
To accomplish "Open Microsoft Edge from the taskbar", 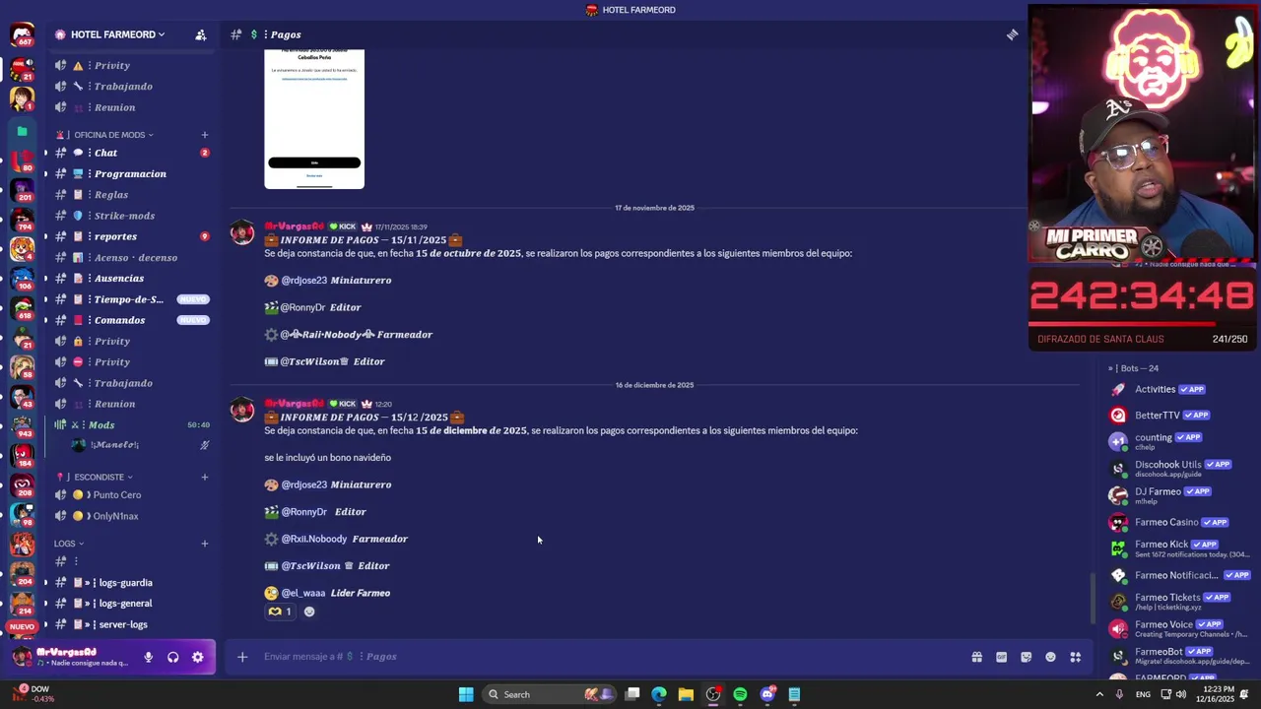I will pos(659,694).
